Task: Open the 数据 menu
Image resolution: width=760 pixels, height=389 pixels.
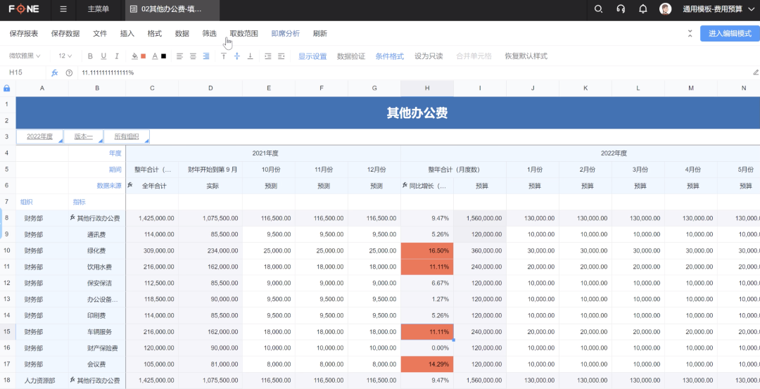Action: click(x=182, y=34)
